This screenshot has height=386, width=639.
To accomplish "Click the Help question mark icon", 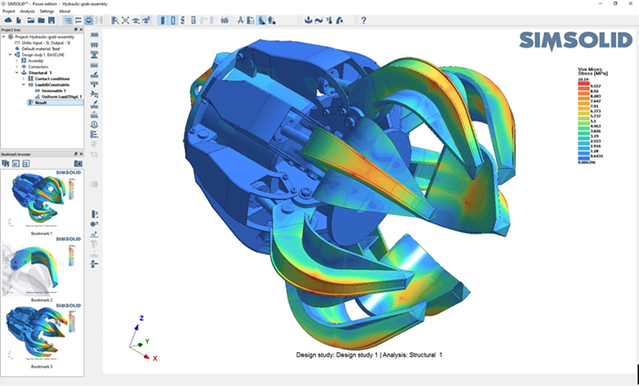I will pyautogui.click(x=364, y=20).
